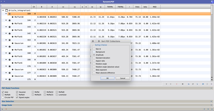Click the blue New Instance triangle icon
The image size is (214, 111).
[2, 109]
